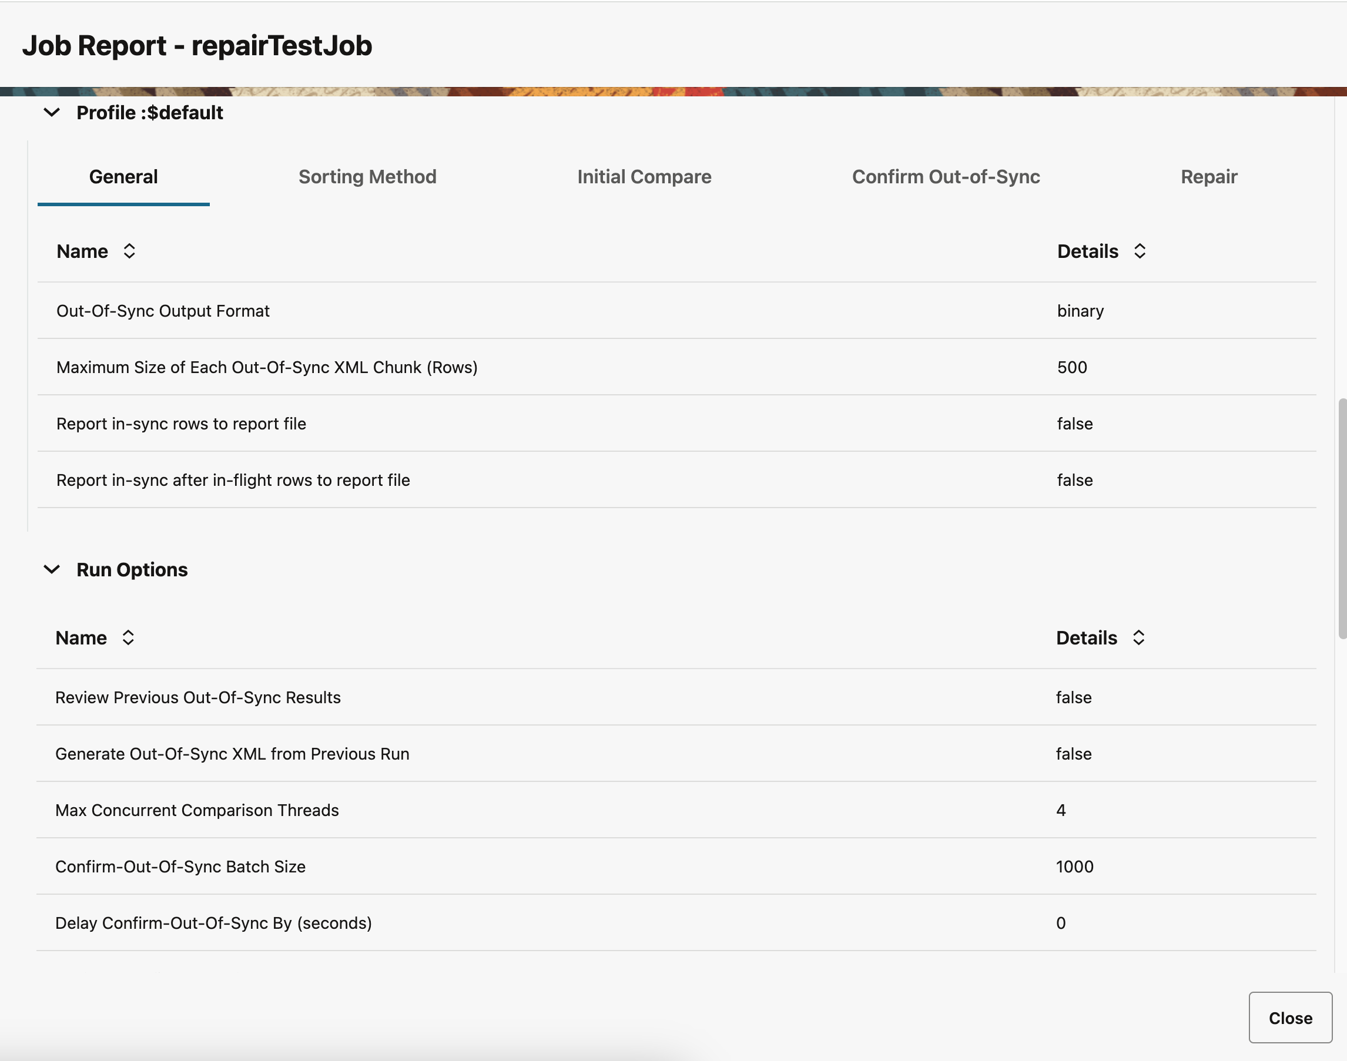
Task: Click the Name column sort arrows under Run Options
Action: click(129, 637)
